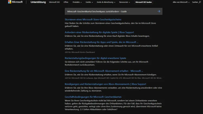Open Kündigungen und Rückerstattungen von Xbox-Abonnements
Viewport: 203px width, 114px height.
(x=105, y=84)
